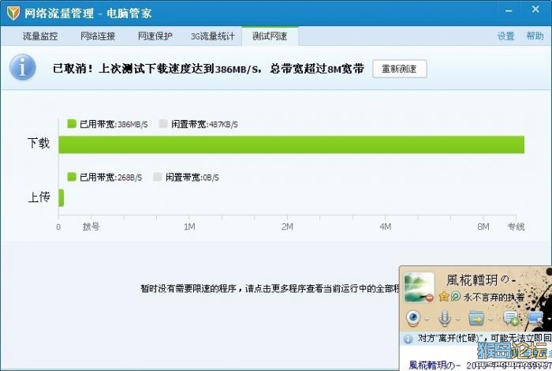Click the 已用带宽:386MB/S download text
This screenshot has height=371, width=552.
(114, 124)
